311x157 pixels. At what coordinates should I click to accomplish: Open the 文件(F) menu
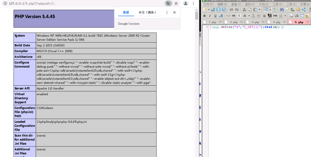(x=208, y=4)
